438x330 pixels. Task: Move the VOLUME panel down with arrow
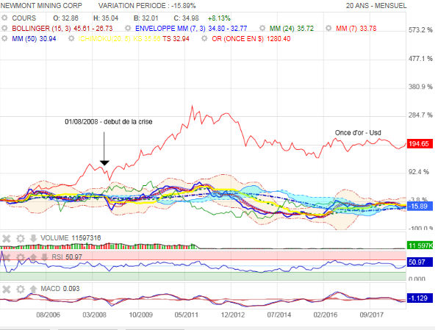coord(33,238)
